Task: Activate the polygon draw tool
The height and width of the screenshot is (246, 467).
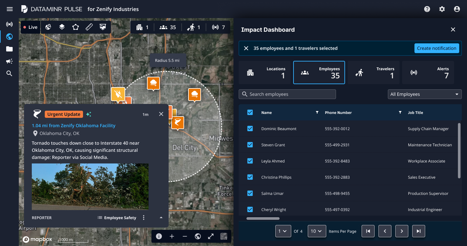Action: (x=76, y=27)
